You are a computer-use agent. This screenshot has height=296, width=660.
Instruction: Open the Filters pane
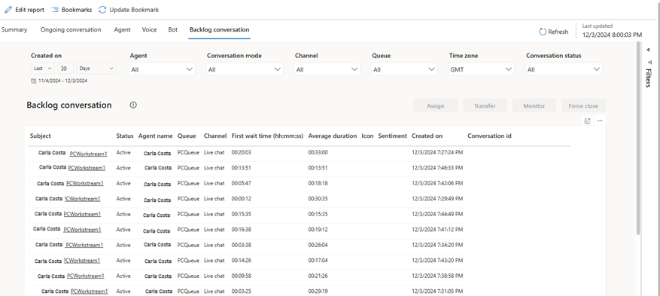click(649, 78)
